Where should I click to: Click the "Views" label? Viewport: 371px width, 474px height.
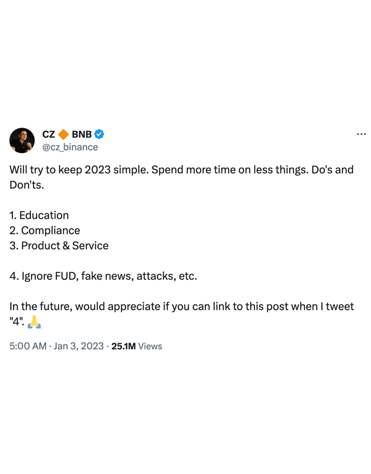pos(150,346)
